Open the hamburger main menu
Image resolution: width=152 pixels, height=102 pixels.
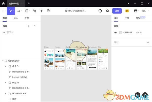click(x=4, y=11)
